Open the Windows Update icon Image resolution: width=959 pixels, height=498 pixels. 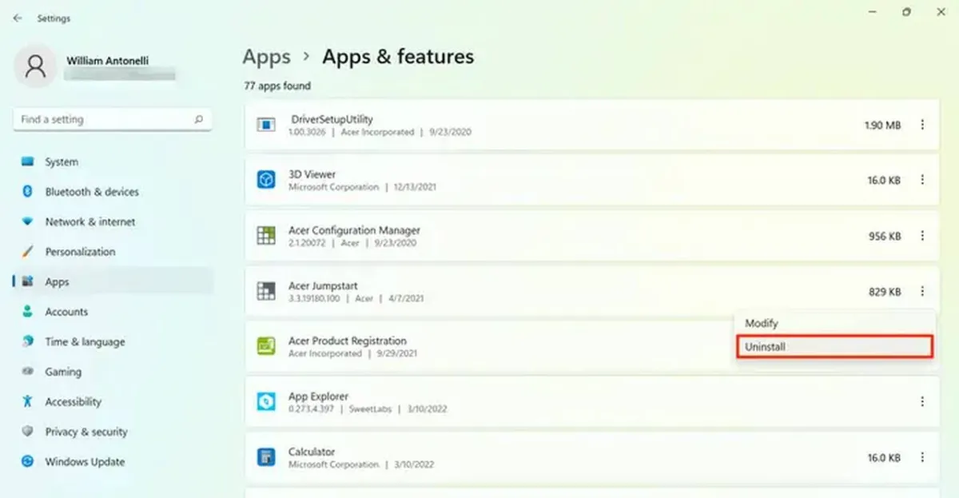(28, 461)
